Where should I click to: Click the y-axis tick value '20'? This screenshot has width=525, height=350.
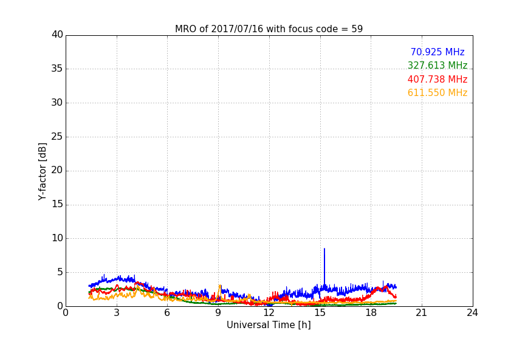(x=57, y=171)
